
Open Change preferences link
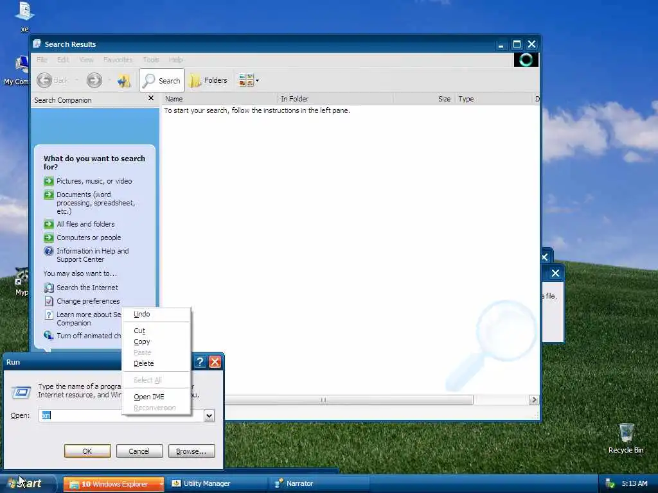tap(88, 301)
